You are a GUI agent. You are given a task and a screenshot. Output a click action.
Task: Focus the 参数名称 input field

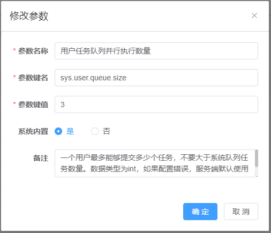[156, 51]
